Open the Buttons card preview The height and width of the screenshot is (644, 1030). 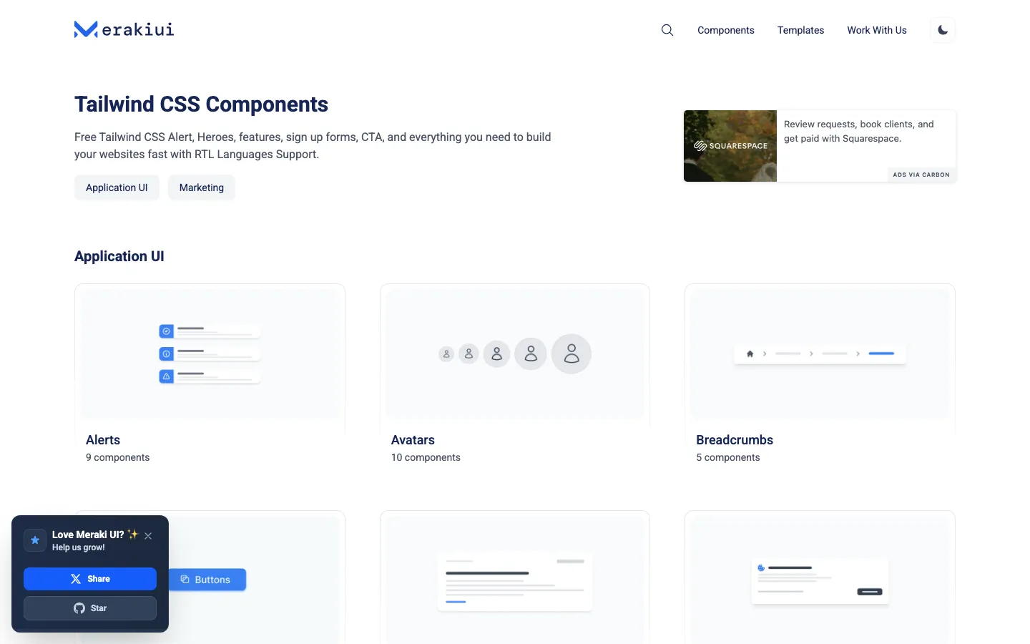click(x=210, y=580)
